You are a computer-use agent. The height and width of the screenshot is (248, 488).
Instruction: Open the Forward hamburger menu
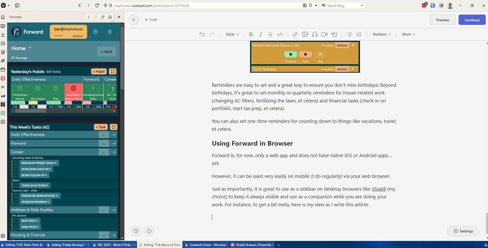[110, 32]
